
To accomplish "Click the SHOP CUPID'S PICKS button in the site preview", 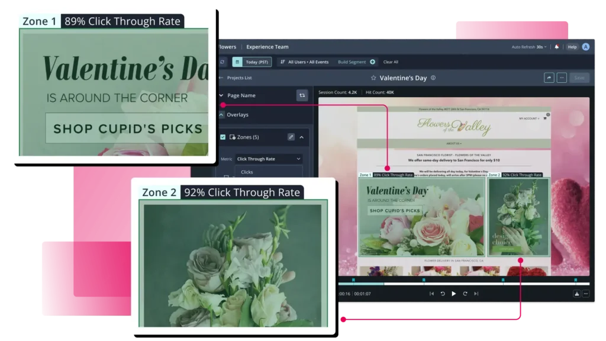I will 395,211.
